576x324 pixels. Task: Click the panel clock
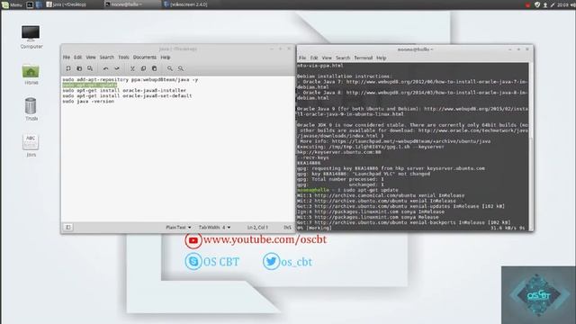(x=562, y=4)
